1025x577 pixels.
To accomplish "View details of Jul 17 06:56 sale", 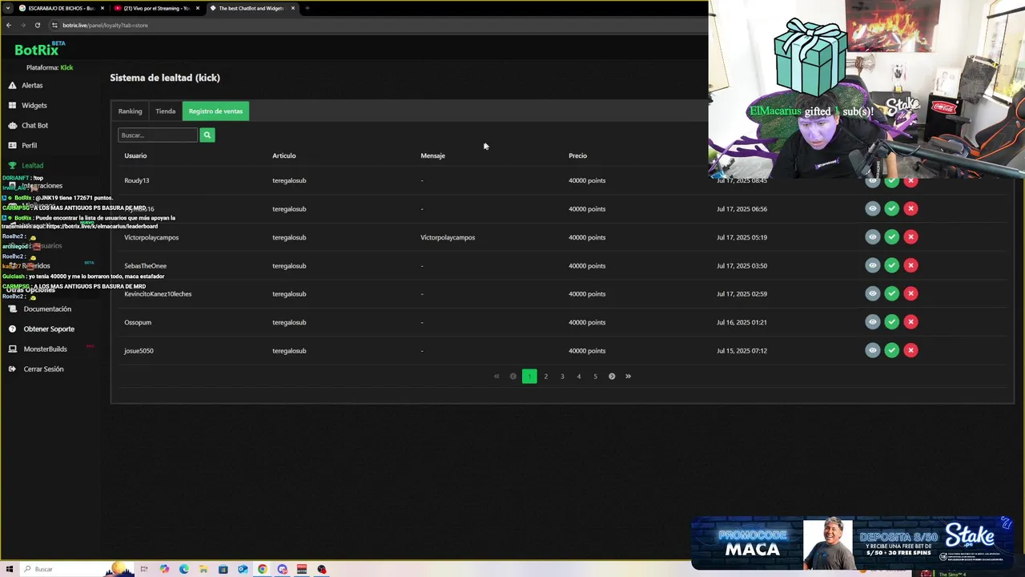I will tap(872, 208).
